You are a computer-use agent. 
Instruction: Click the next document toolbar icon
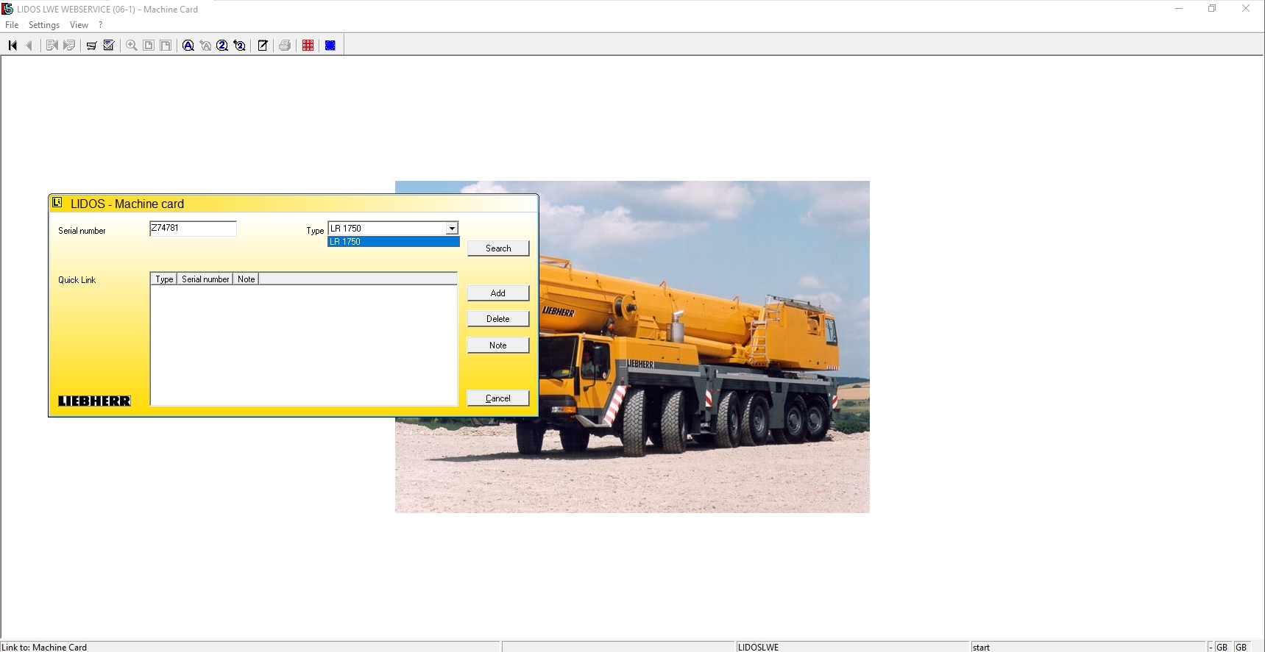pos(69,46)
